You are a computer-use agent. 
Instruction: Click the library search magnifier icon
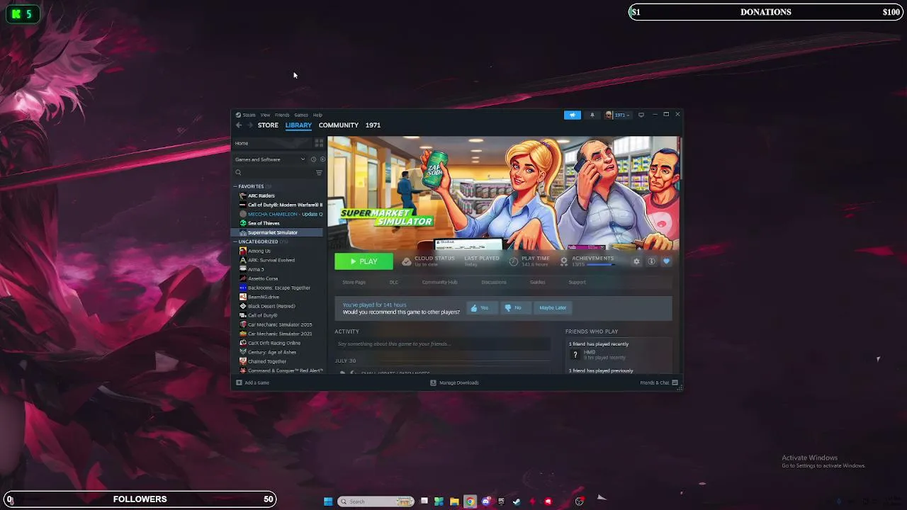coord(238,173)
